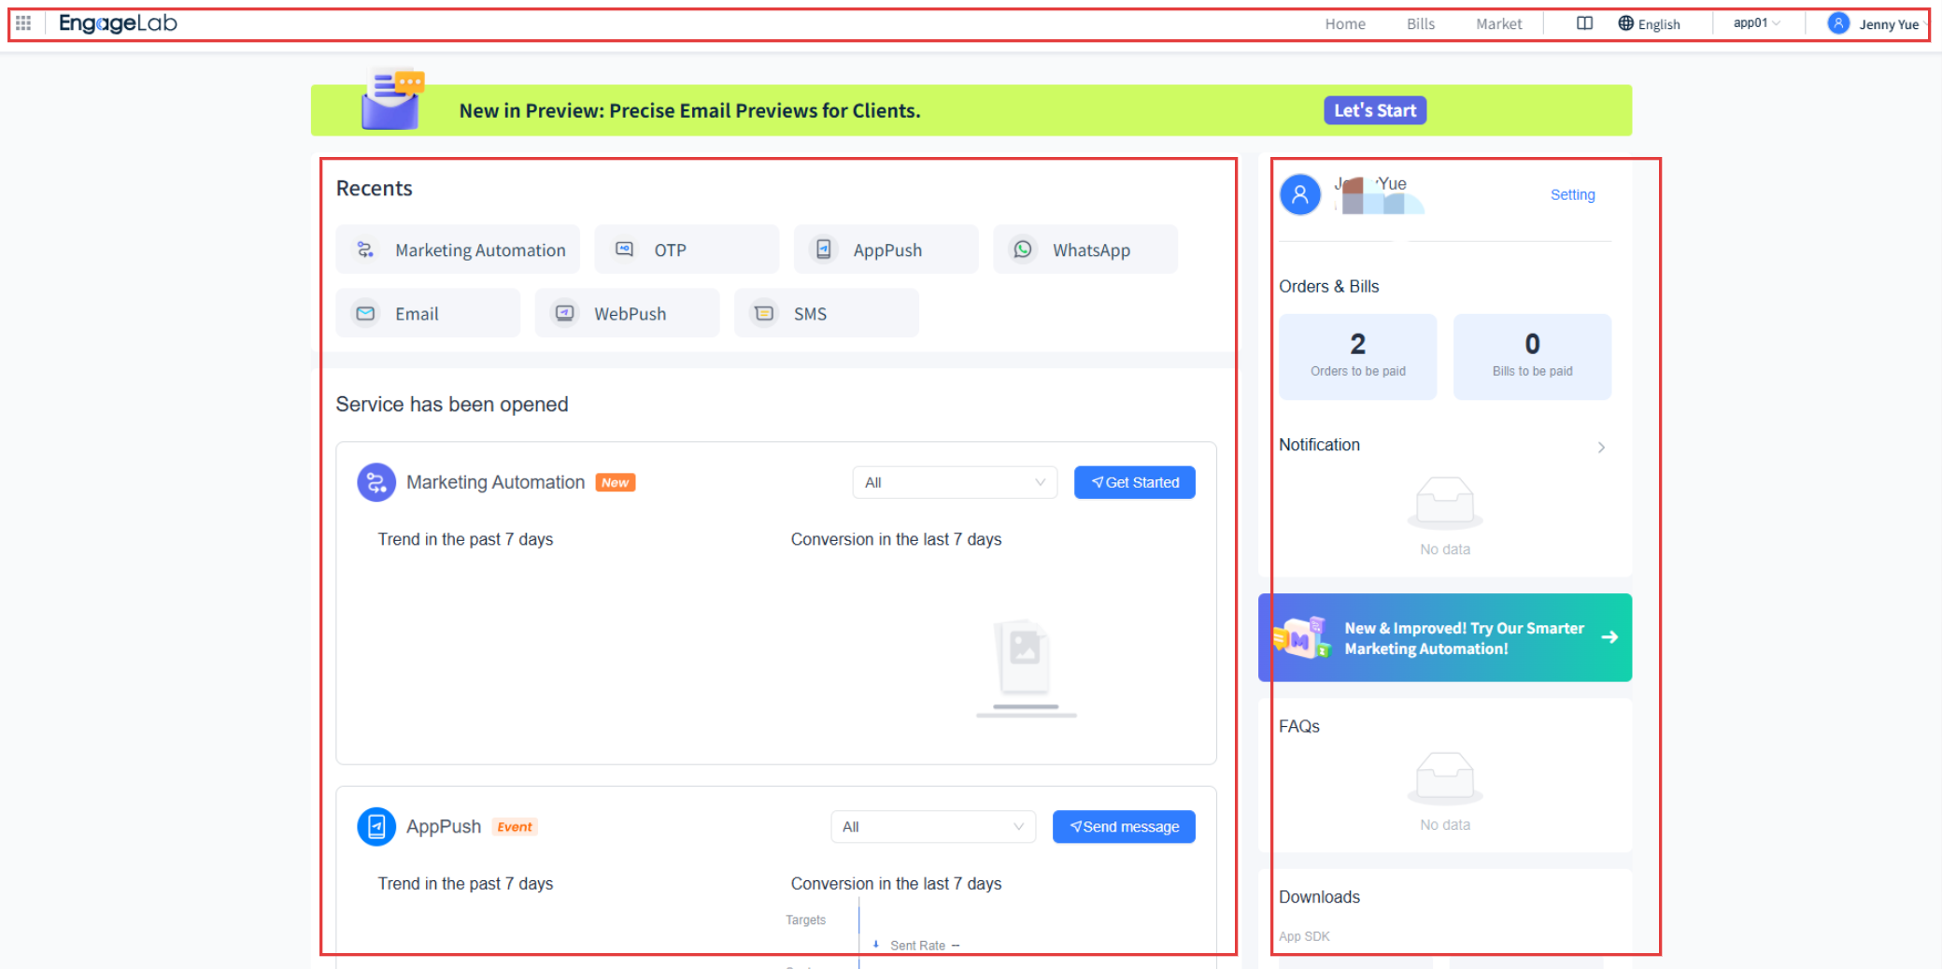Click the Marketing Automation recents icon
Viewport: 1942px width, 969px height.
[x=365, y=249]
